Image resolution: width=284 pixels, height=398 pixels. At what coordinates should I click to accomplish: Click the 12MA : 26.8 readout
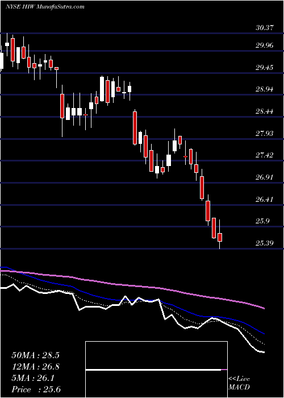(35, 367)
